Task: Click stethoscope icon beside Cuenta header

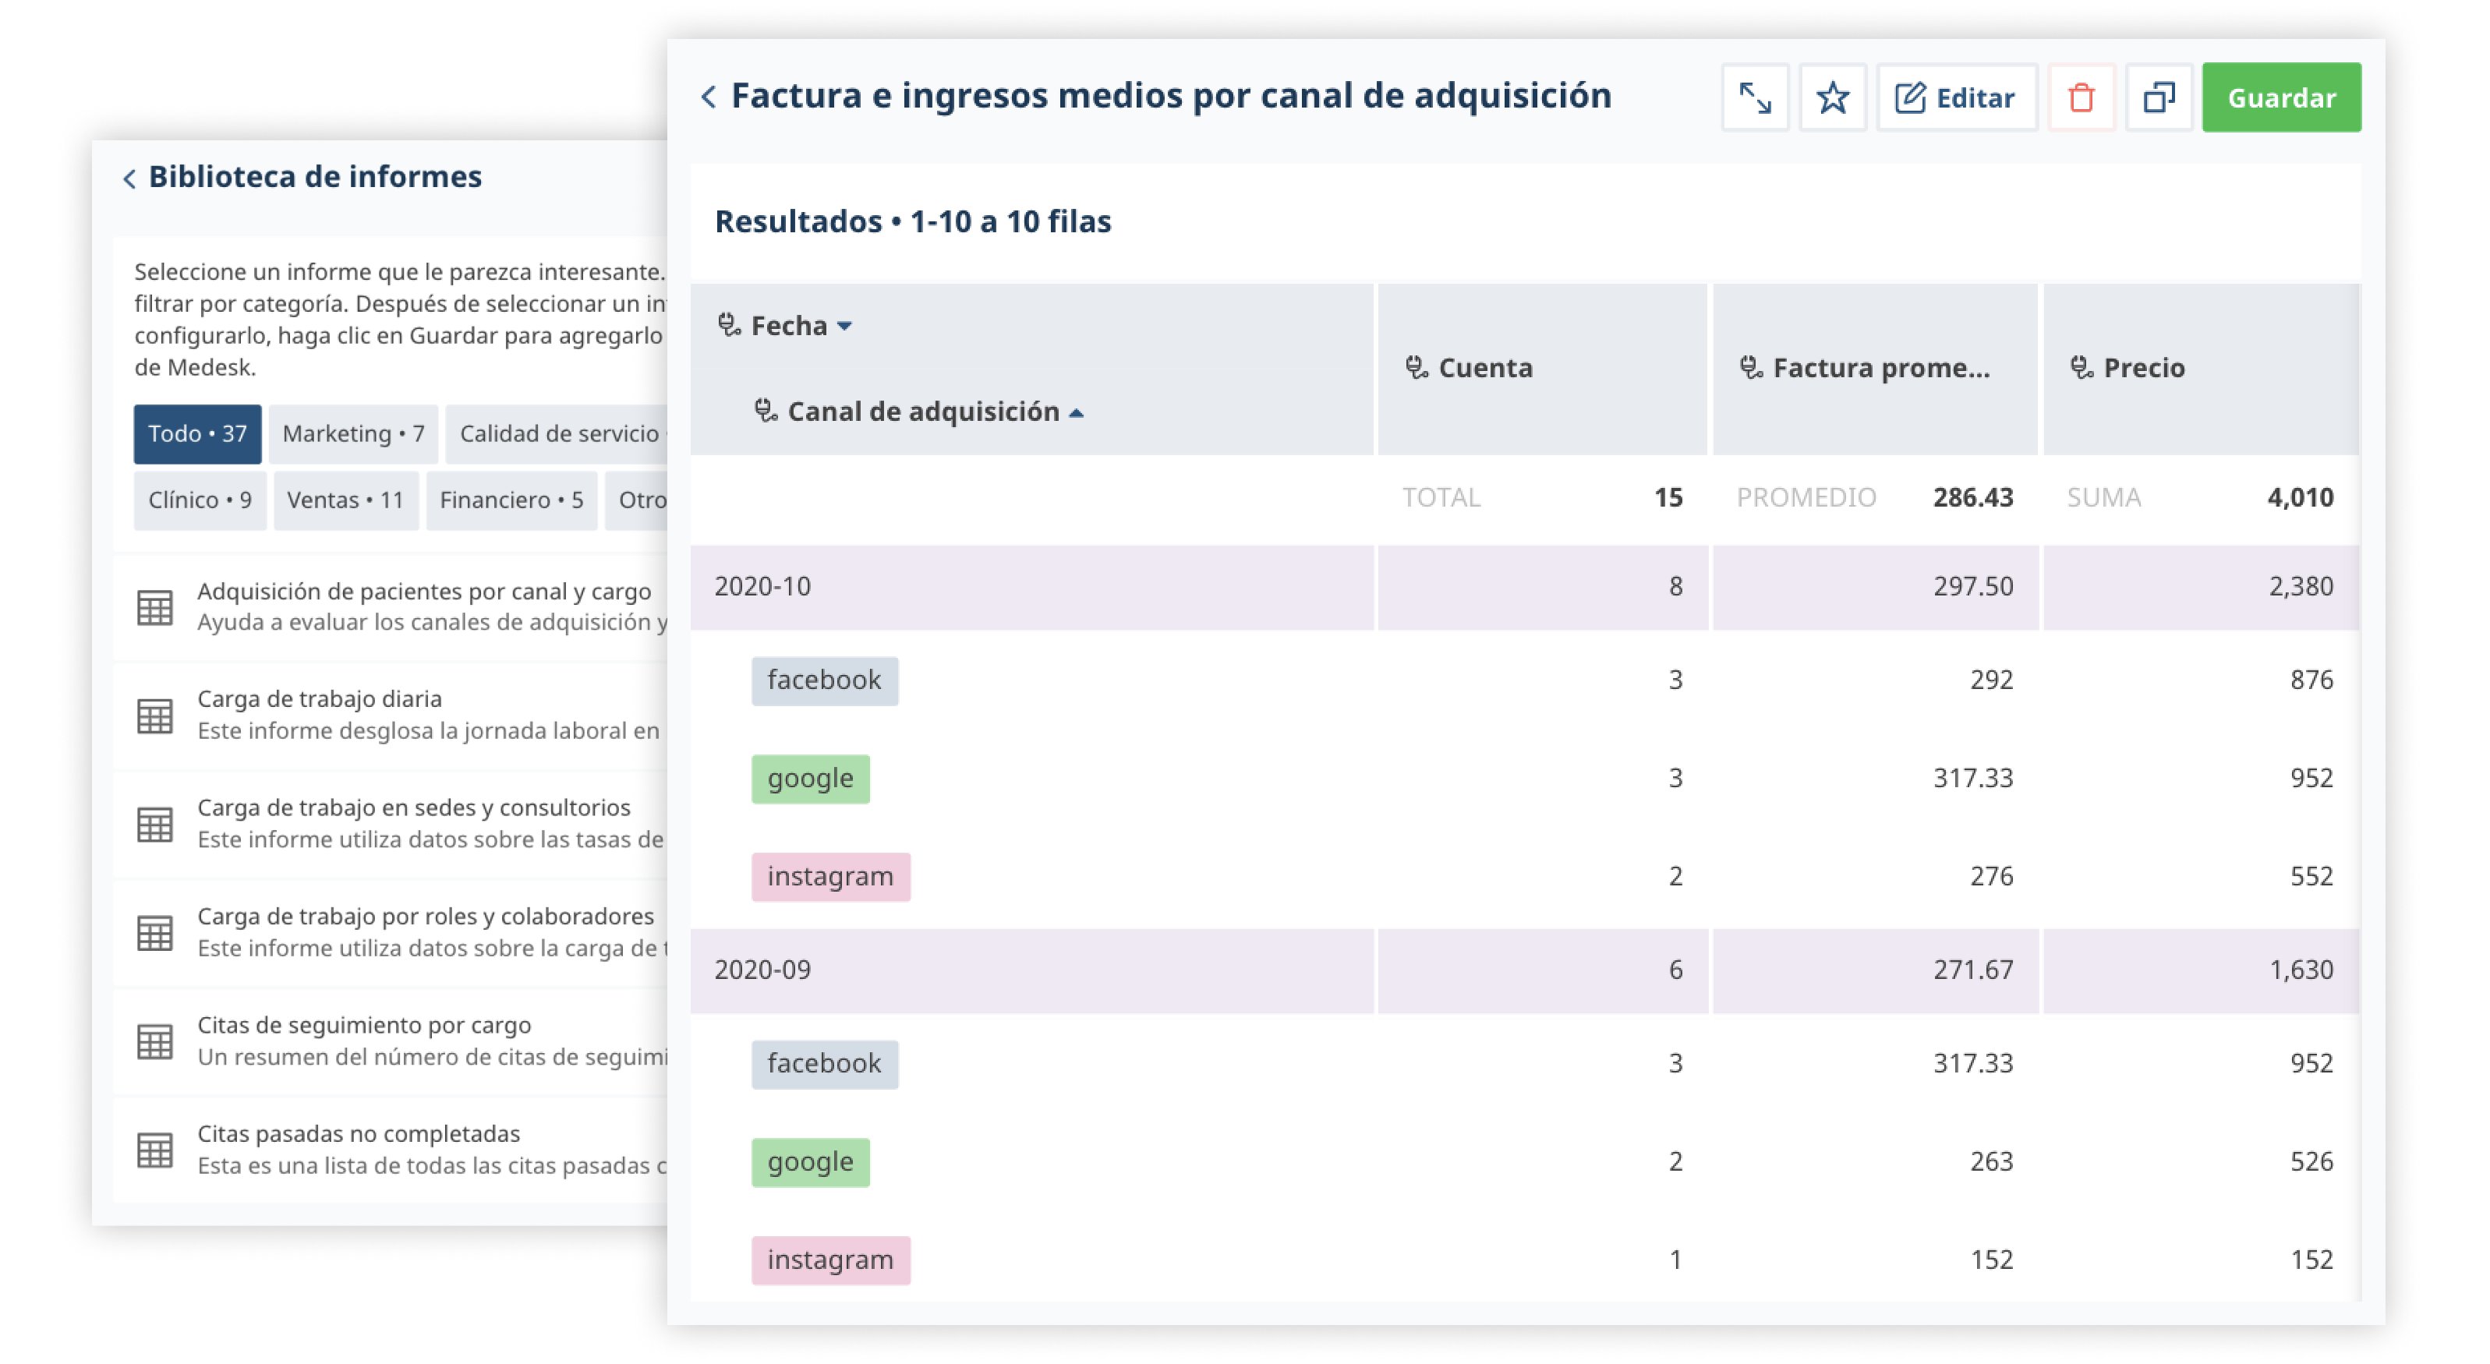Action: 1416,367
